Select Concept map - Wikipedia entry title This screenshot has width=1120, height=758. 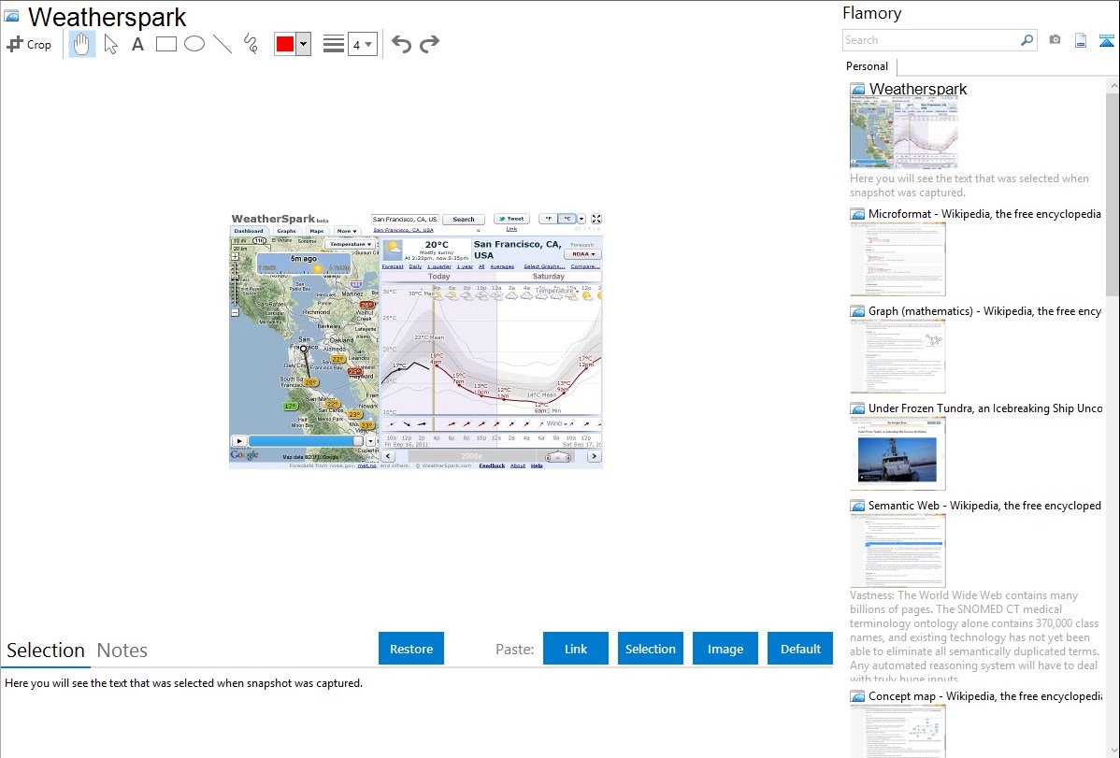(984, 695)
